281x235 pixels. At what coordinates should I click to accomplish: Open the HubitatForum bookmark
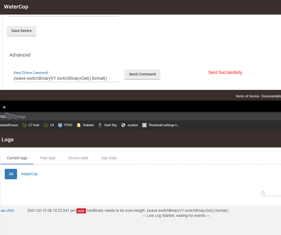[x=9, y=125]
